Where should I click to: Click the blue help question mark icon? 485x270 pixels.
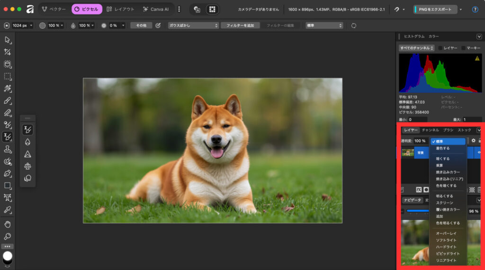coord(475,9)
